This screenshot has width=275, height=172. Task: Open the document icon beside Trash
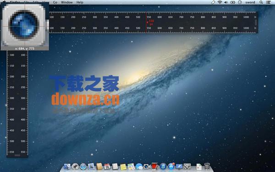coord(199,167)
